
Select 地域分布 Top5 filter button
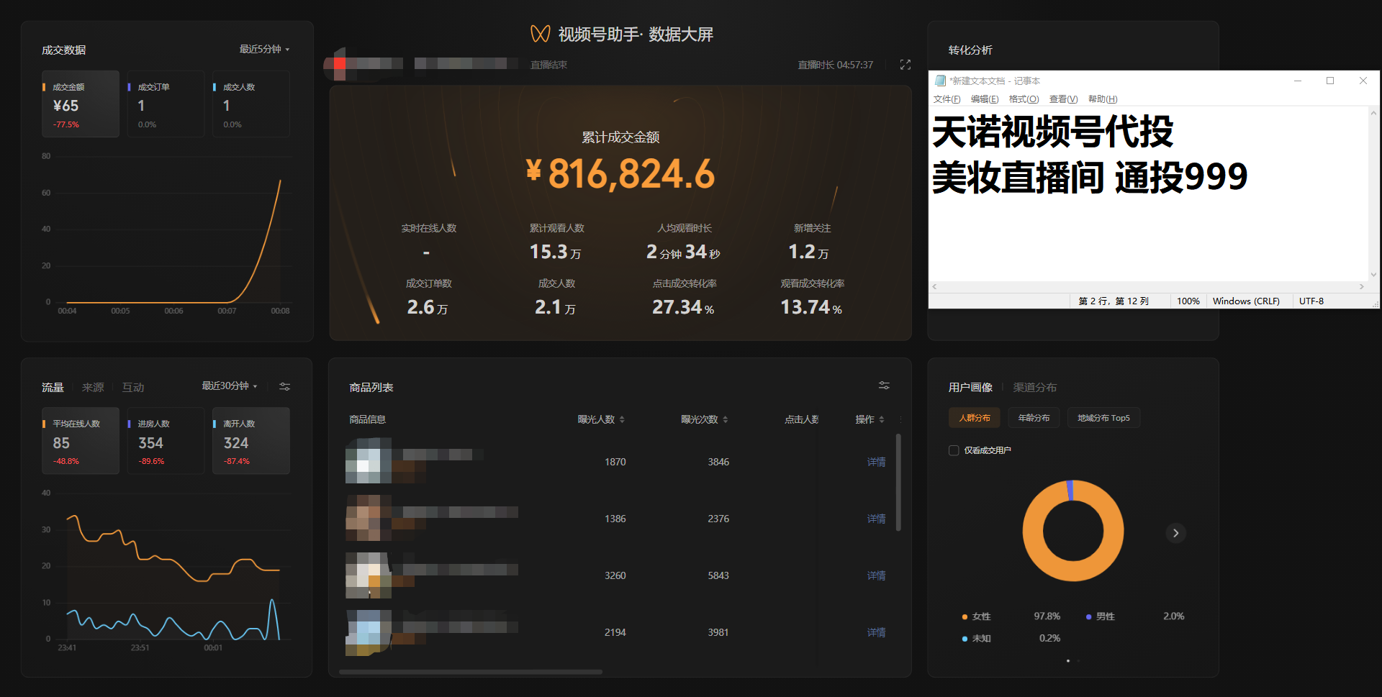tap(1103, 418)
